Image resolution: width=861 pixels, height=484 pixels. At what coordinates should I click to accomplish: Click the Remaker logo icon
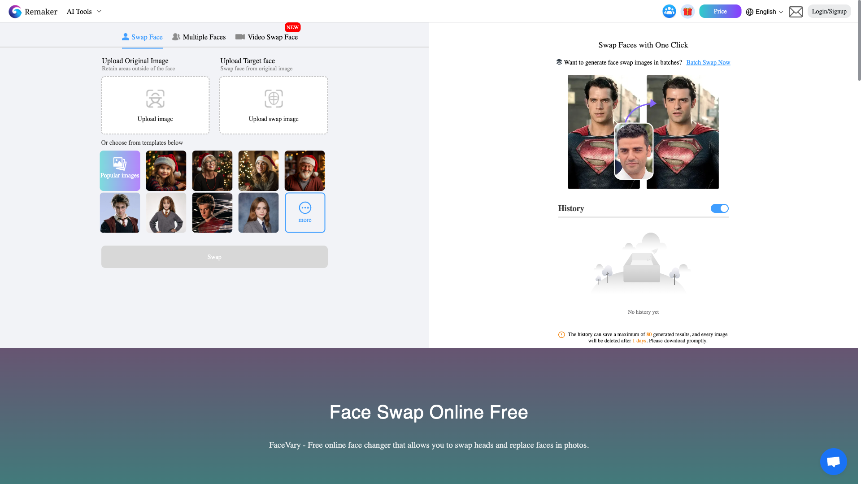pyautogui.click(x=15, y=12)
